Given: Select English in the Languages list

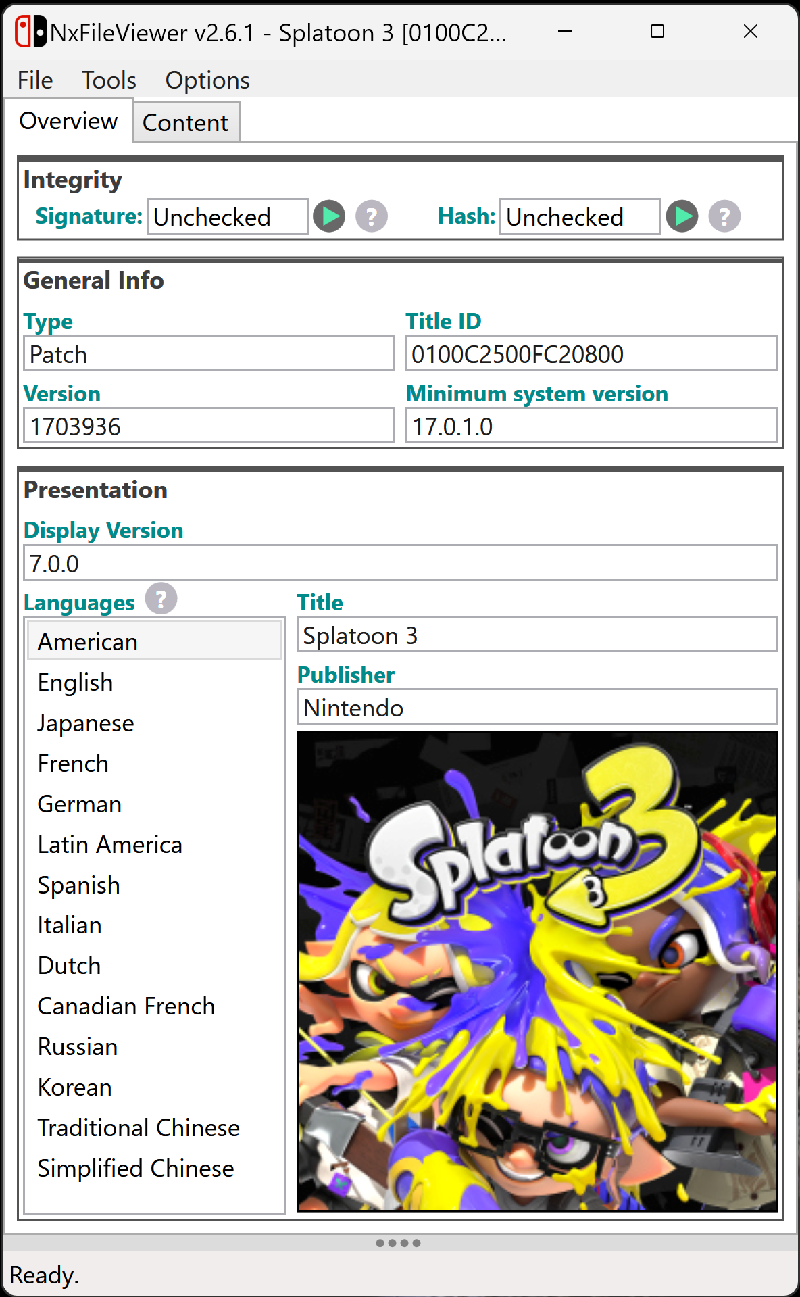Looking at the screenshot, I should click(155, 682).
